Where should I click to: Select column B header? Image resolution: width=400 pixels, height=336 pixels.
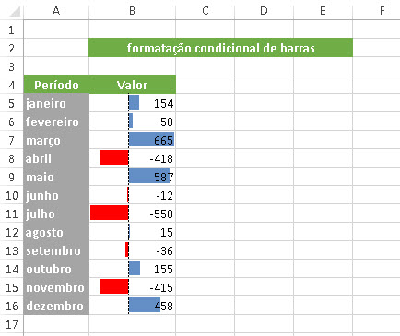coord(132,11)
